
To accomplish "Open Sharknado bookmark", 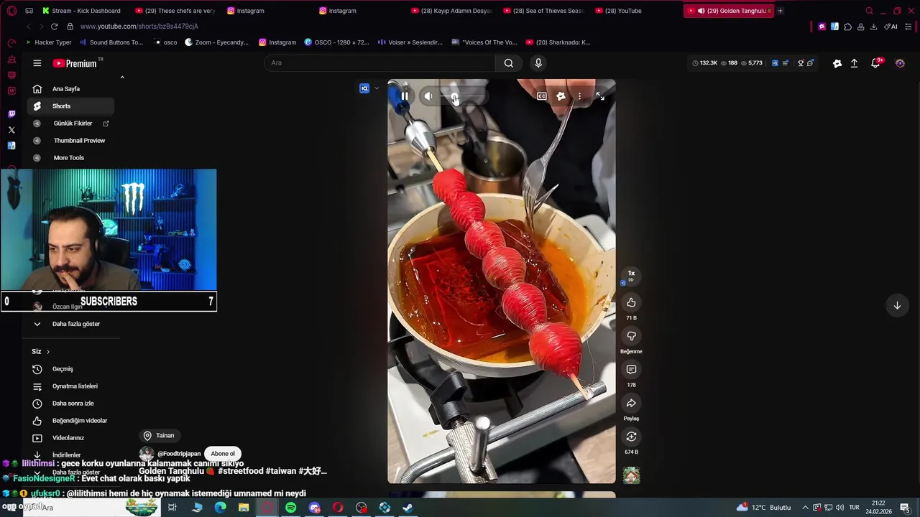I will coord(558,42).
